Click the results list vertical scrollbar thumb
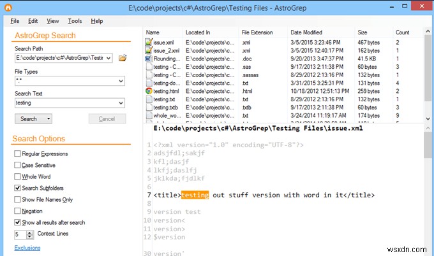 click(x=428, y=68)
